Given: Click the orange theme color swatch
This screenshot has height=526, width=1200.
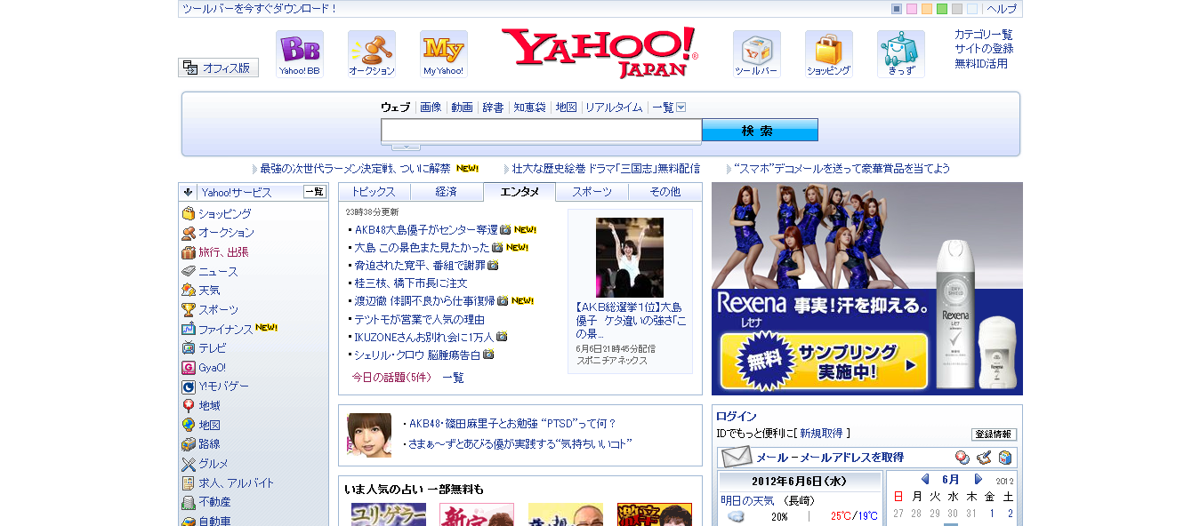Looking at the screenshot, I should click(927, 9).
